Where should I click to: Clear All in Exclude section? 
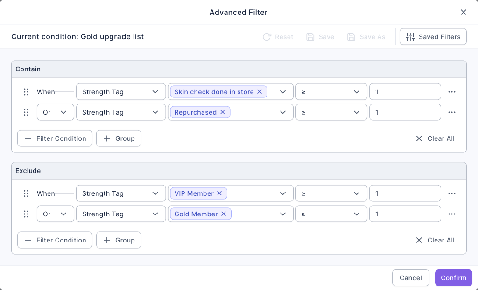tap(435, 240)
